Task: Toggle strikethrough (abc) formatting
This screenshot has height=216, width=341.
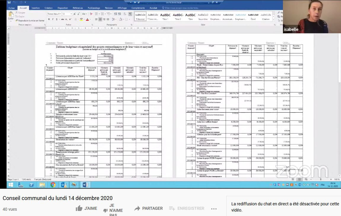Action: [x=63, y=19]
